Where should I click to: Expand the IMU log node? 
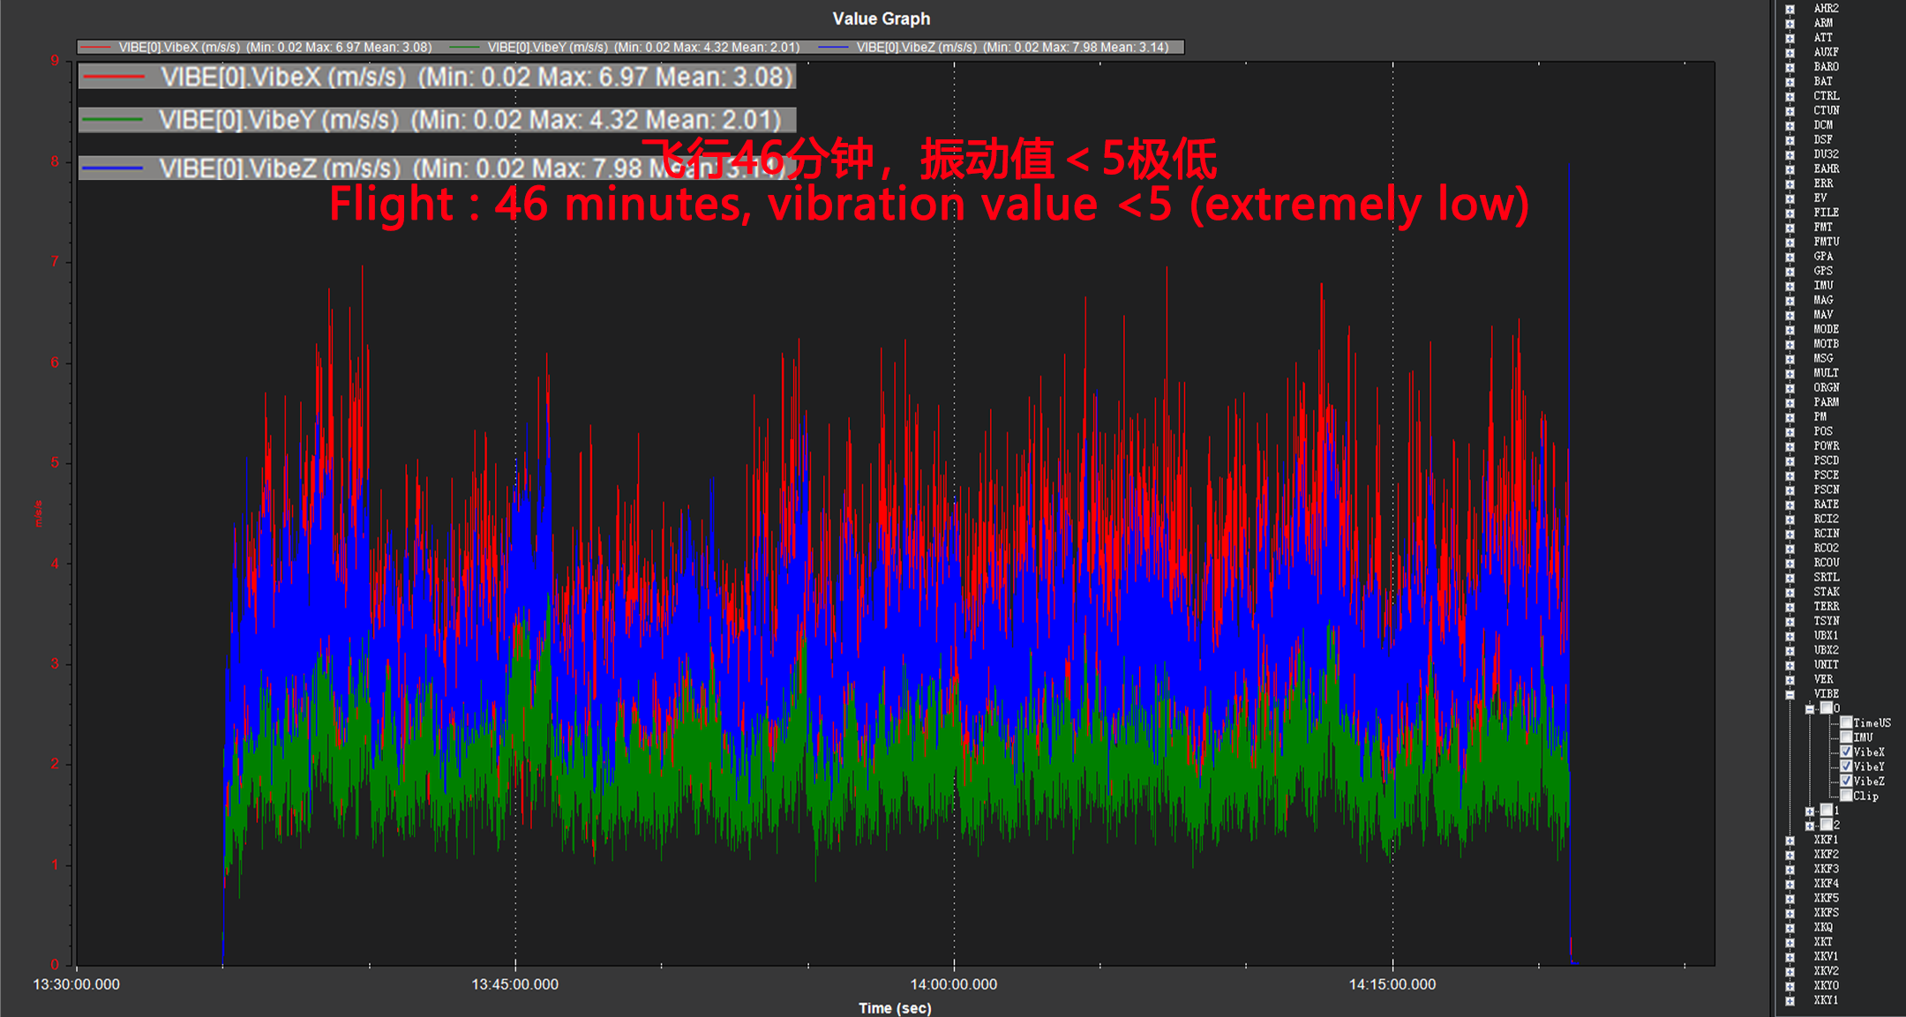click(x=1790, y=286)
